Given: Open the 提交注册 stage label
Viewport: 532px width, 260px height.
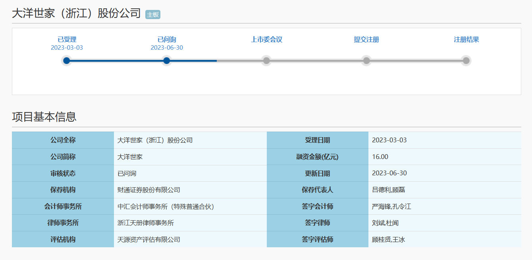Looking at the screenshot, I should point(366,39).
